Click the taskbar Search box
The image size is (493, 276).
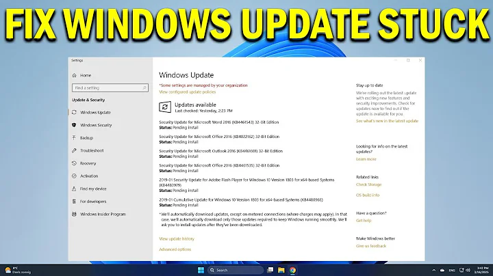235,270
